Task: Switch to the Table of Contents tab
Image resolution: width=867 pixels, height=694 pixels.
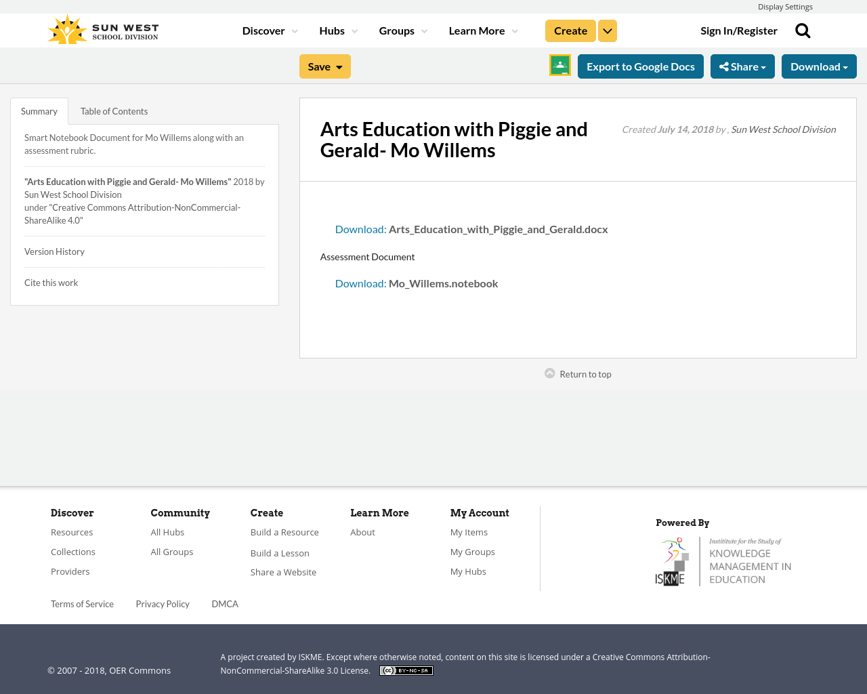Action: (113, 110)
